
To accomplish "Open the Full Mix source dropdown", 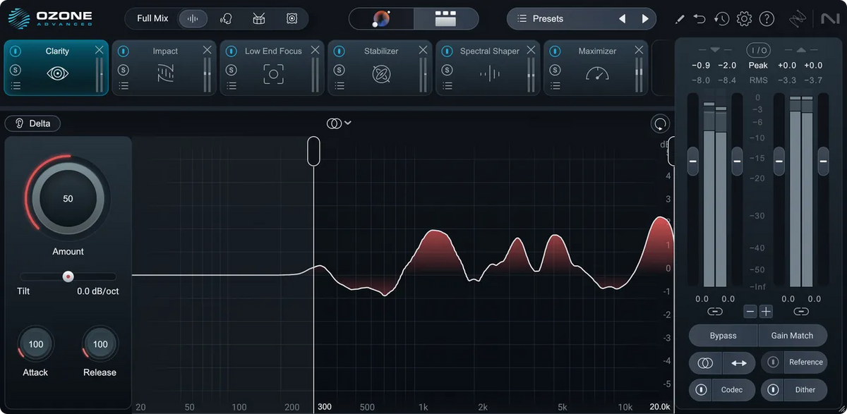I will pos(152,18).
